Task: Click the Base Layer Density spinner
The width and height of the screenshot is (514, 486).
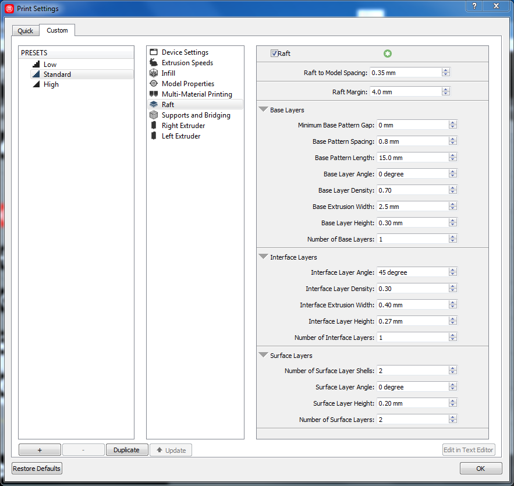Action: [453, 190]
